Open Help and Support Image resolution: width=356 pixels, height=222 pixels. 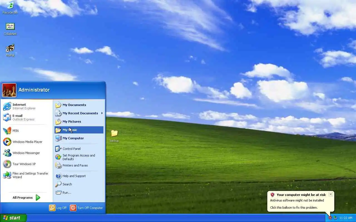pyautogui.click(x=79, y=176)
